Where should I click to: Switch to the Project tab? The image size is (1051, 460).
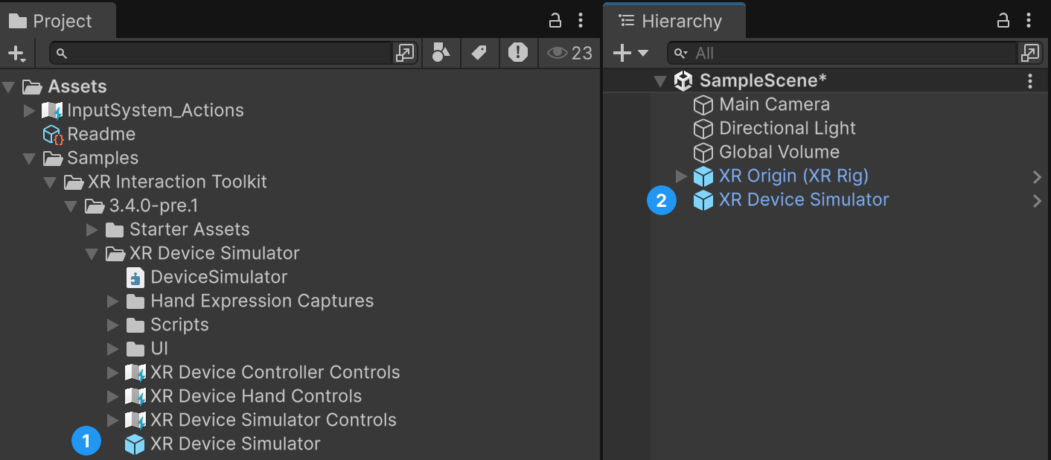58,21
